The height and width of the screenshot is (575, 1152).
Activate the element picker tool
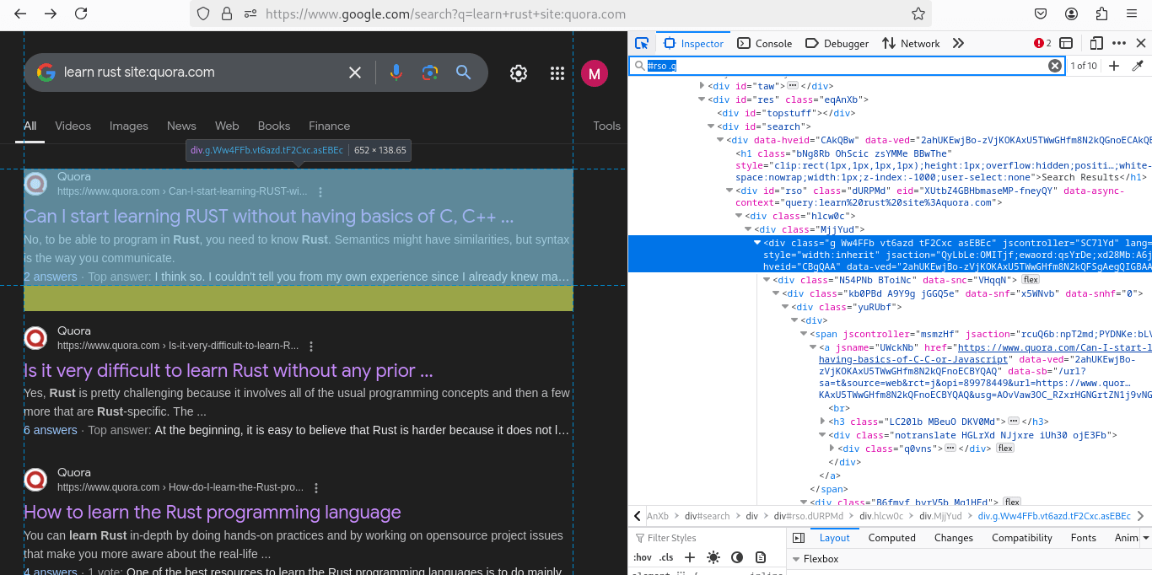(x=642, y=43)
